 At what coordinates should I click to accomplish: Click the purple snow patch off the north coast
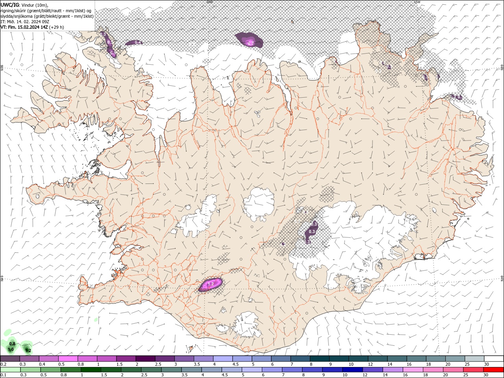tap(249, 40)
